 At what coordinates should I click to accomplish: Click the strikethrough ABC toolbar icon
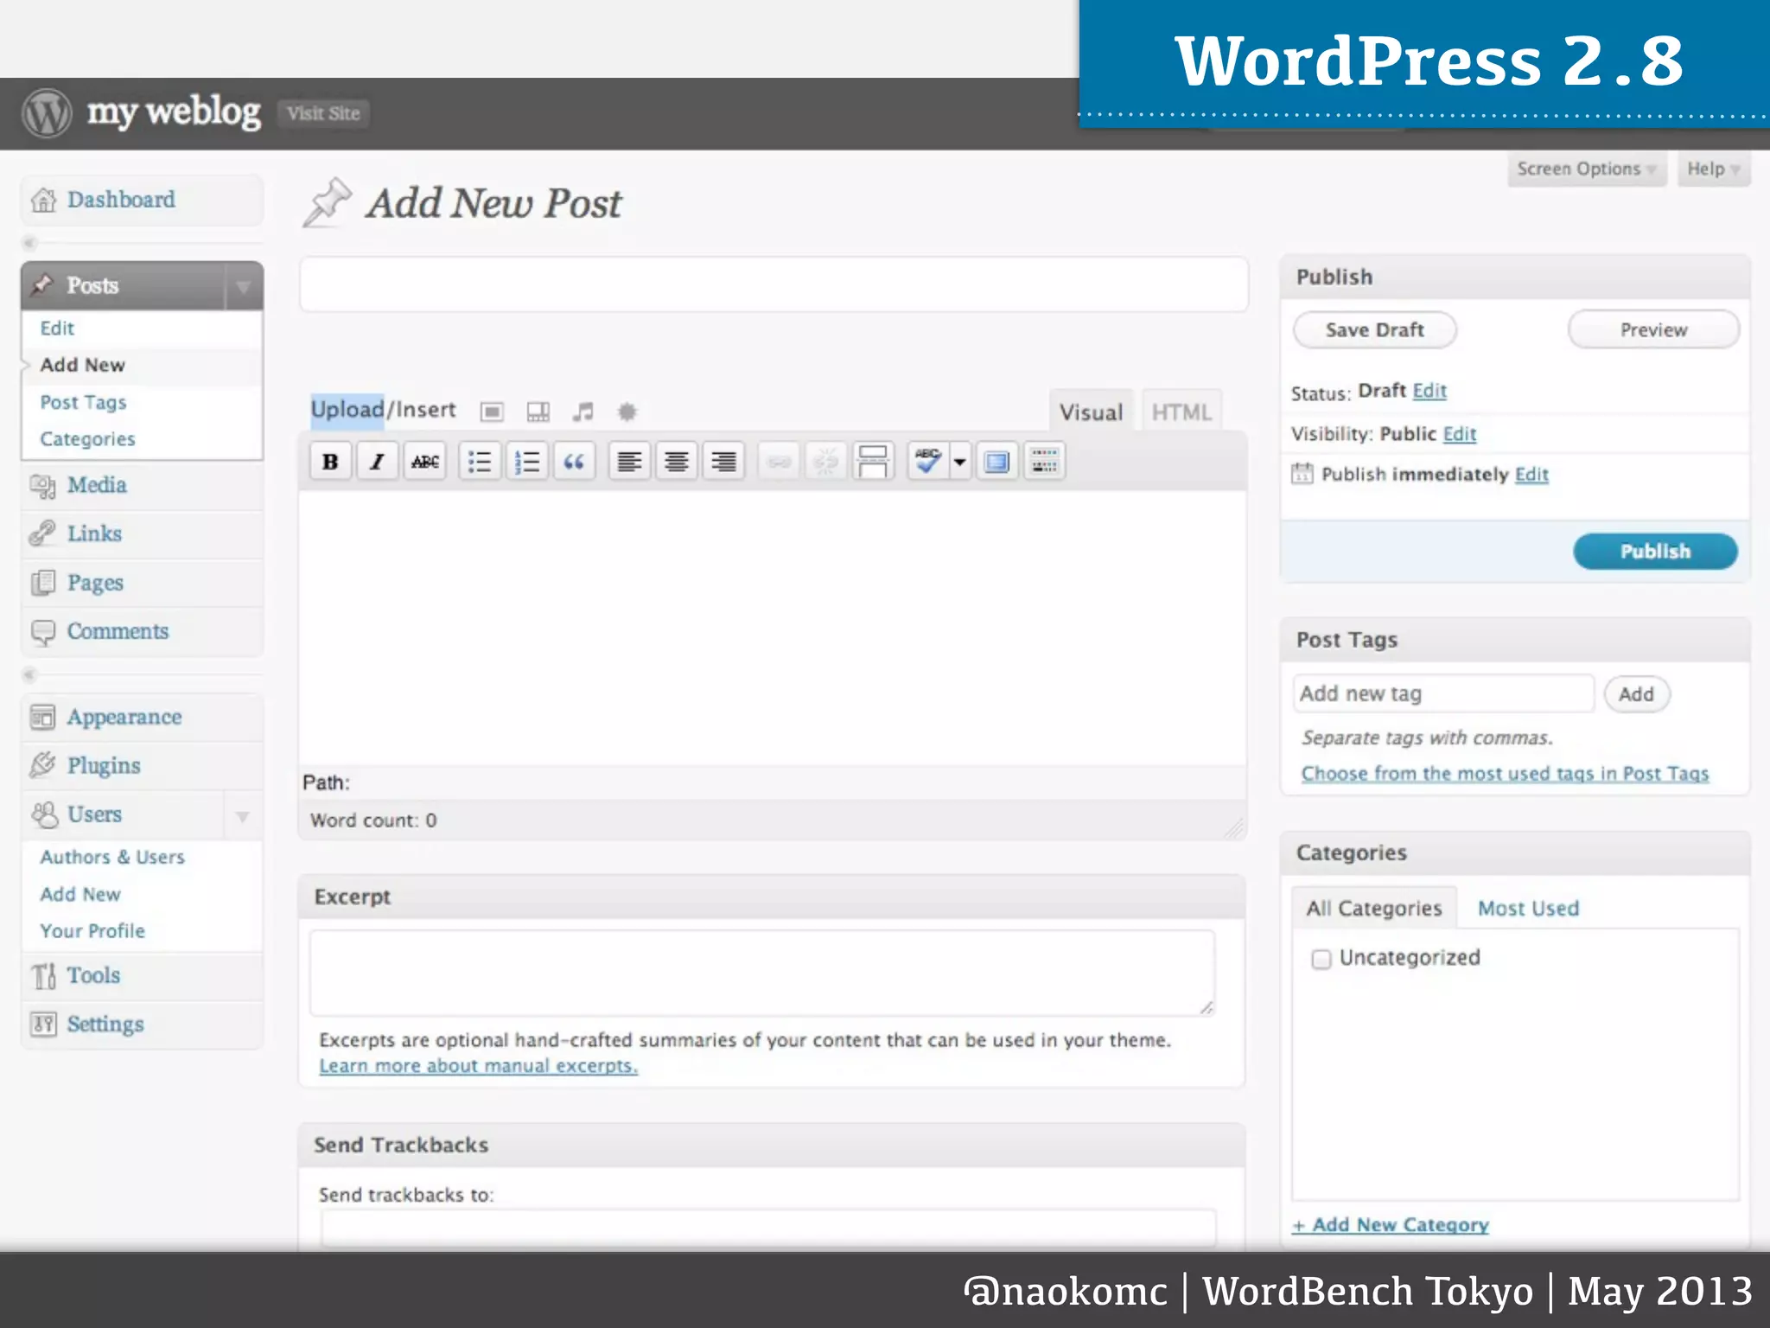(424, 462)
